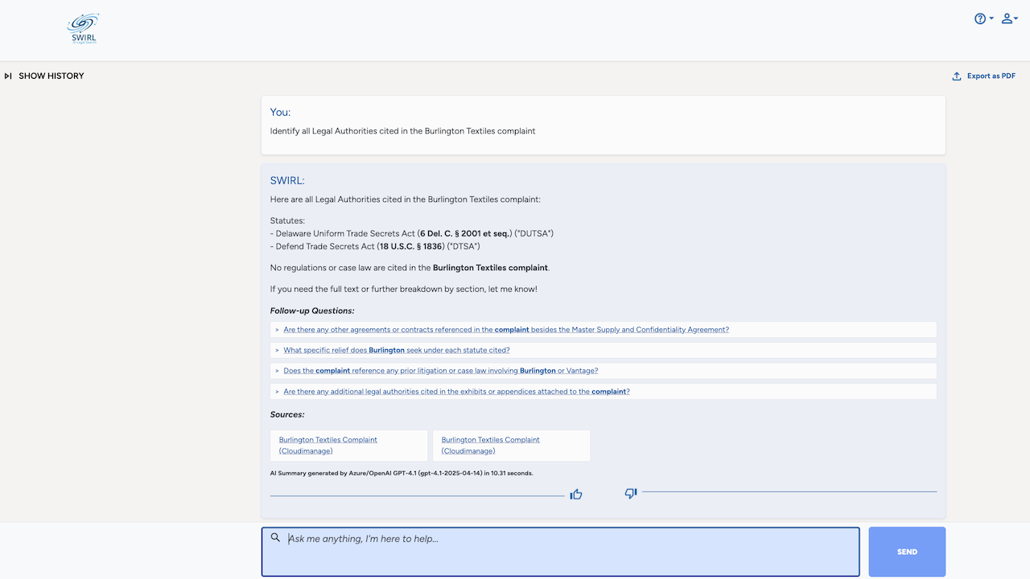The height and width of the screenshot is (579, 1030).
Task: Click the Show History expand icon
Action: pos(8,76)
